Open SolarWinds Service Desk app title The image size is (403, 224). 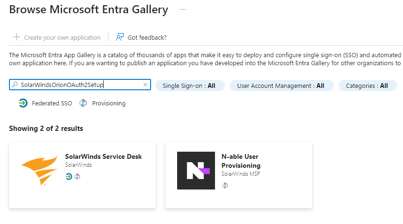coord(103,156)
